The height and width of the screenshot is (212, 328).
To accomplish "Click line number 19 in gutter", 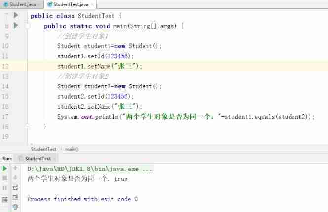I will point(5,136).
